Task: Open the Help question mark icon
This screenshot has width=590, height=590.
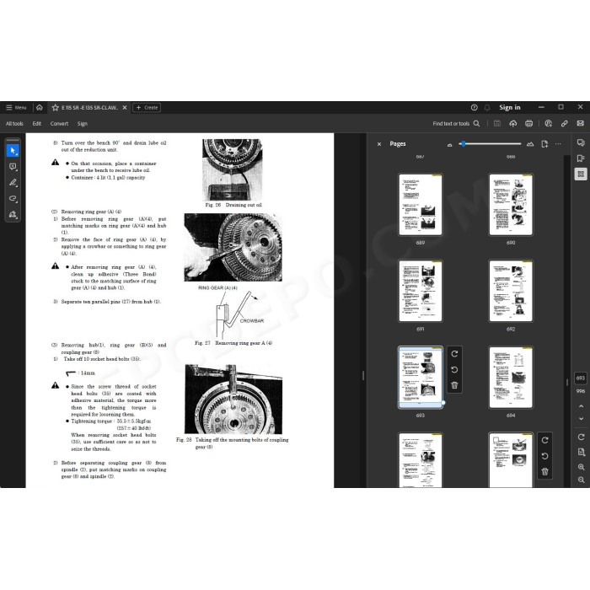Action: (x=474, y=108)
